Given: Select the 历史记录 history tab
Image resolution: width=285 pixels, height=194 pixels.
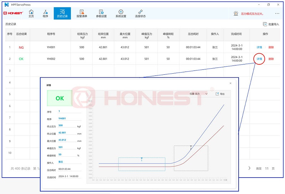Looking at the screenshot, I should (62, 14).
